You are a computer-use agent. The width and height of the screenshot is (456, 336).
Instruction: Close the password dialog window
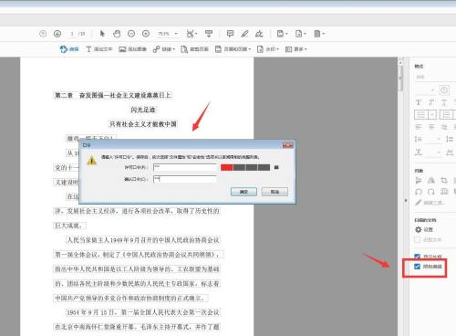click(x=287, y=145)
